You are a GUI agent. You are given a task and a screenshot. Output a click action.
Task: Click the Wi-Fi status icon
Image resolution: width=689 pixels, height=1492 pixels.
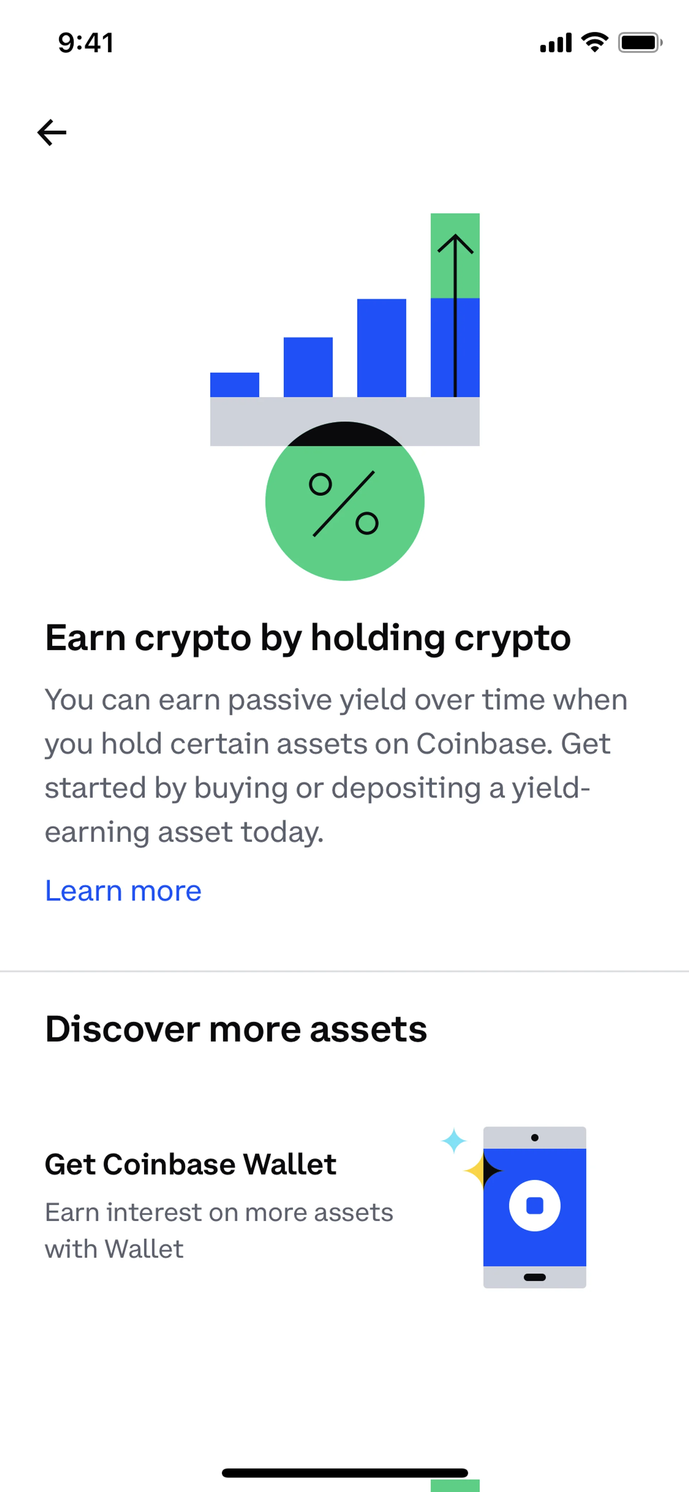[595, 42]
